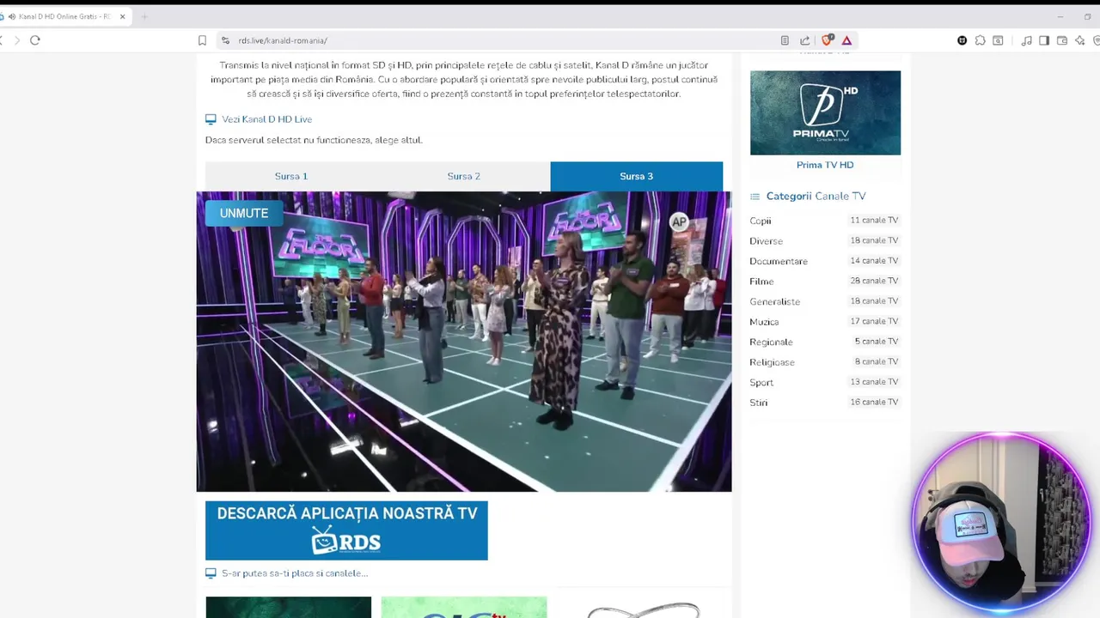Click the '8 canale TV' count
Screen dimensions: 1100x618
pos(877,361)
